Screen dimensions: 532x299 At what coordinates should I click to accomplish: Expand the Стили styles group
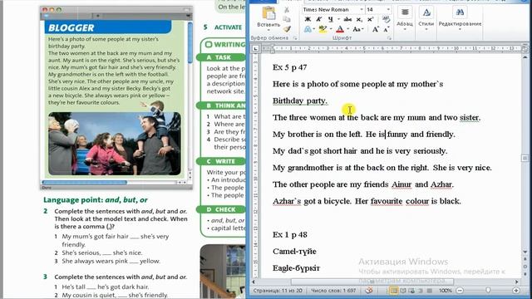(426, 18)
